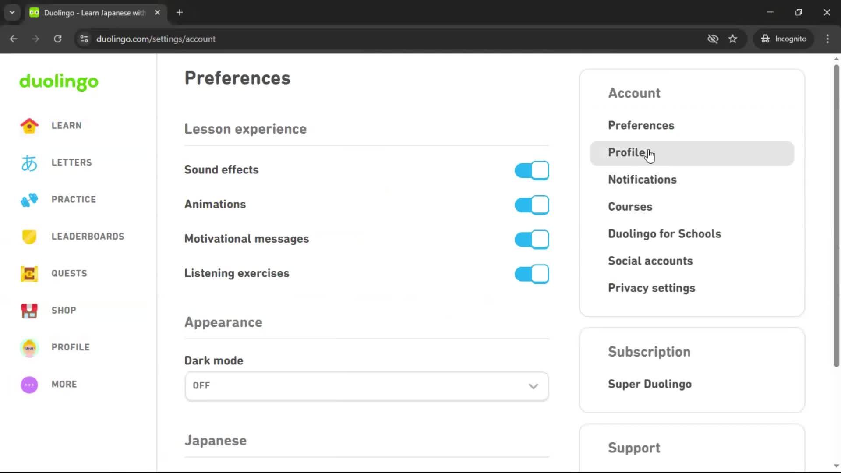Open Practice using the dumbbell icon
This screenshot has height=473, width=841.
click(x=28, y=200)
